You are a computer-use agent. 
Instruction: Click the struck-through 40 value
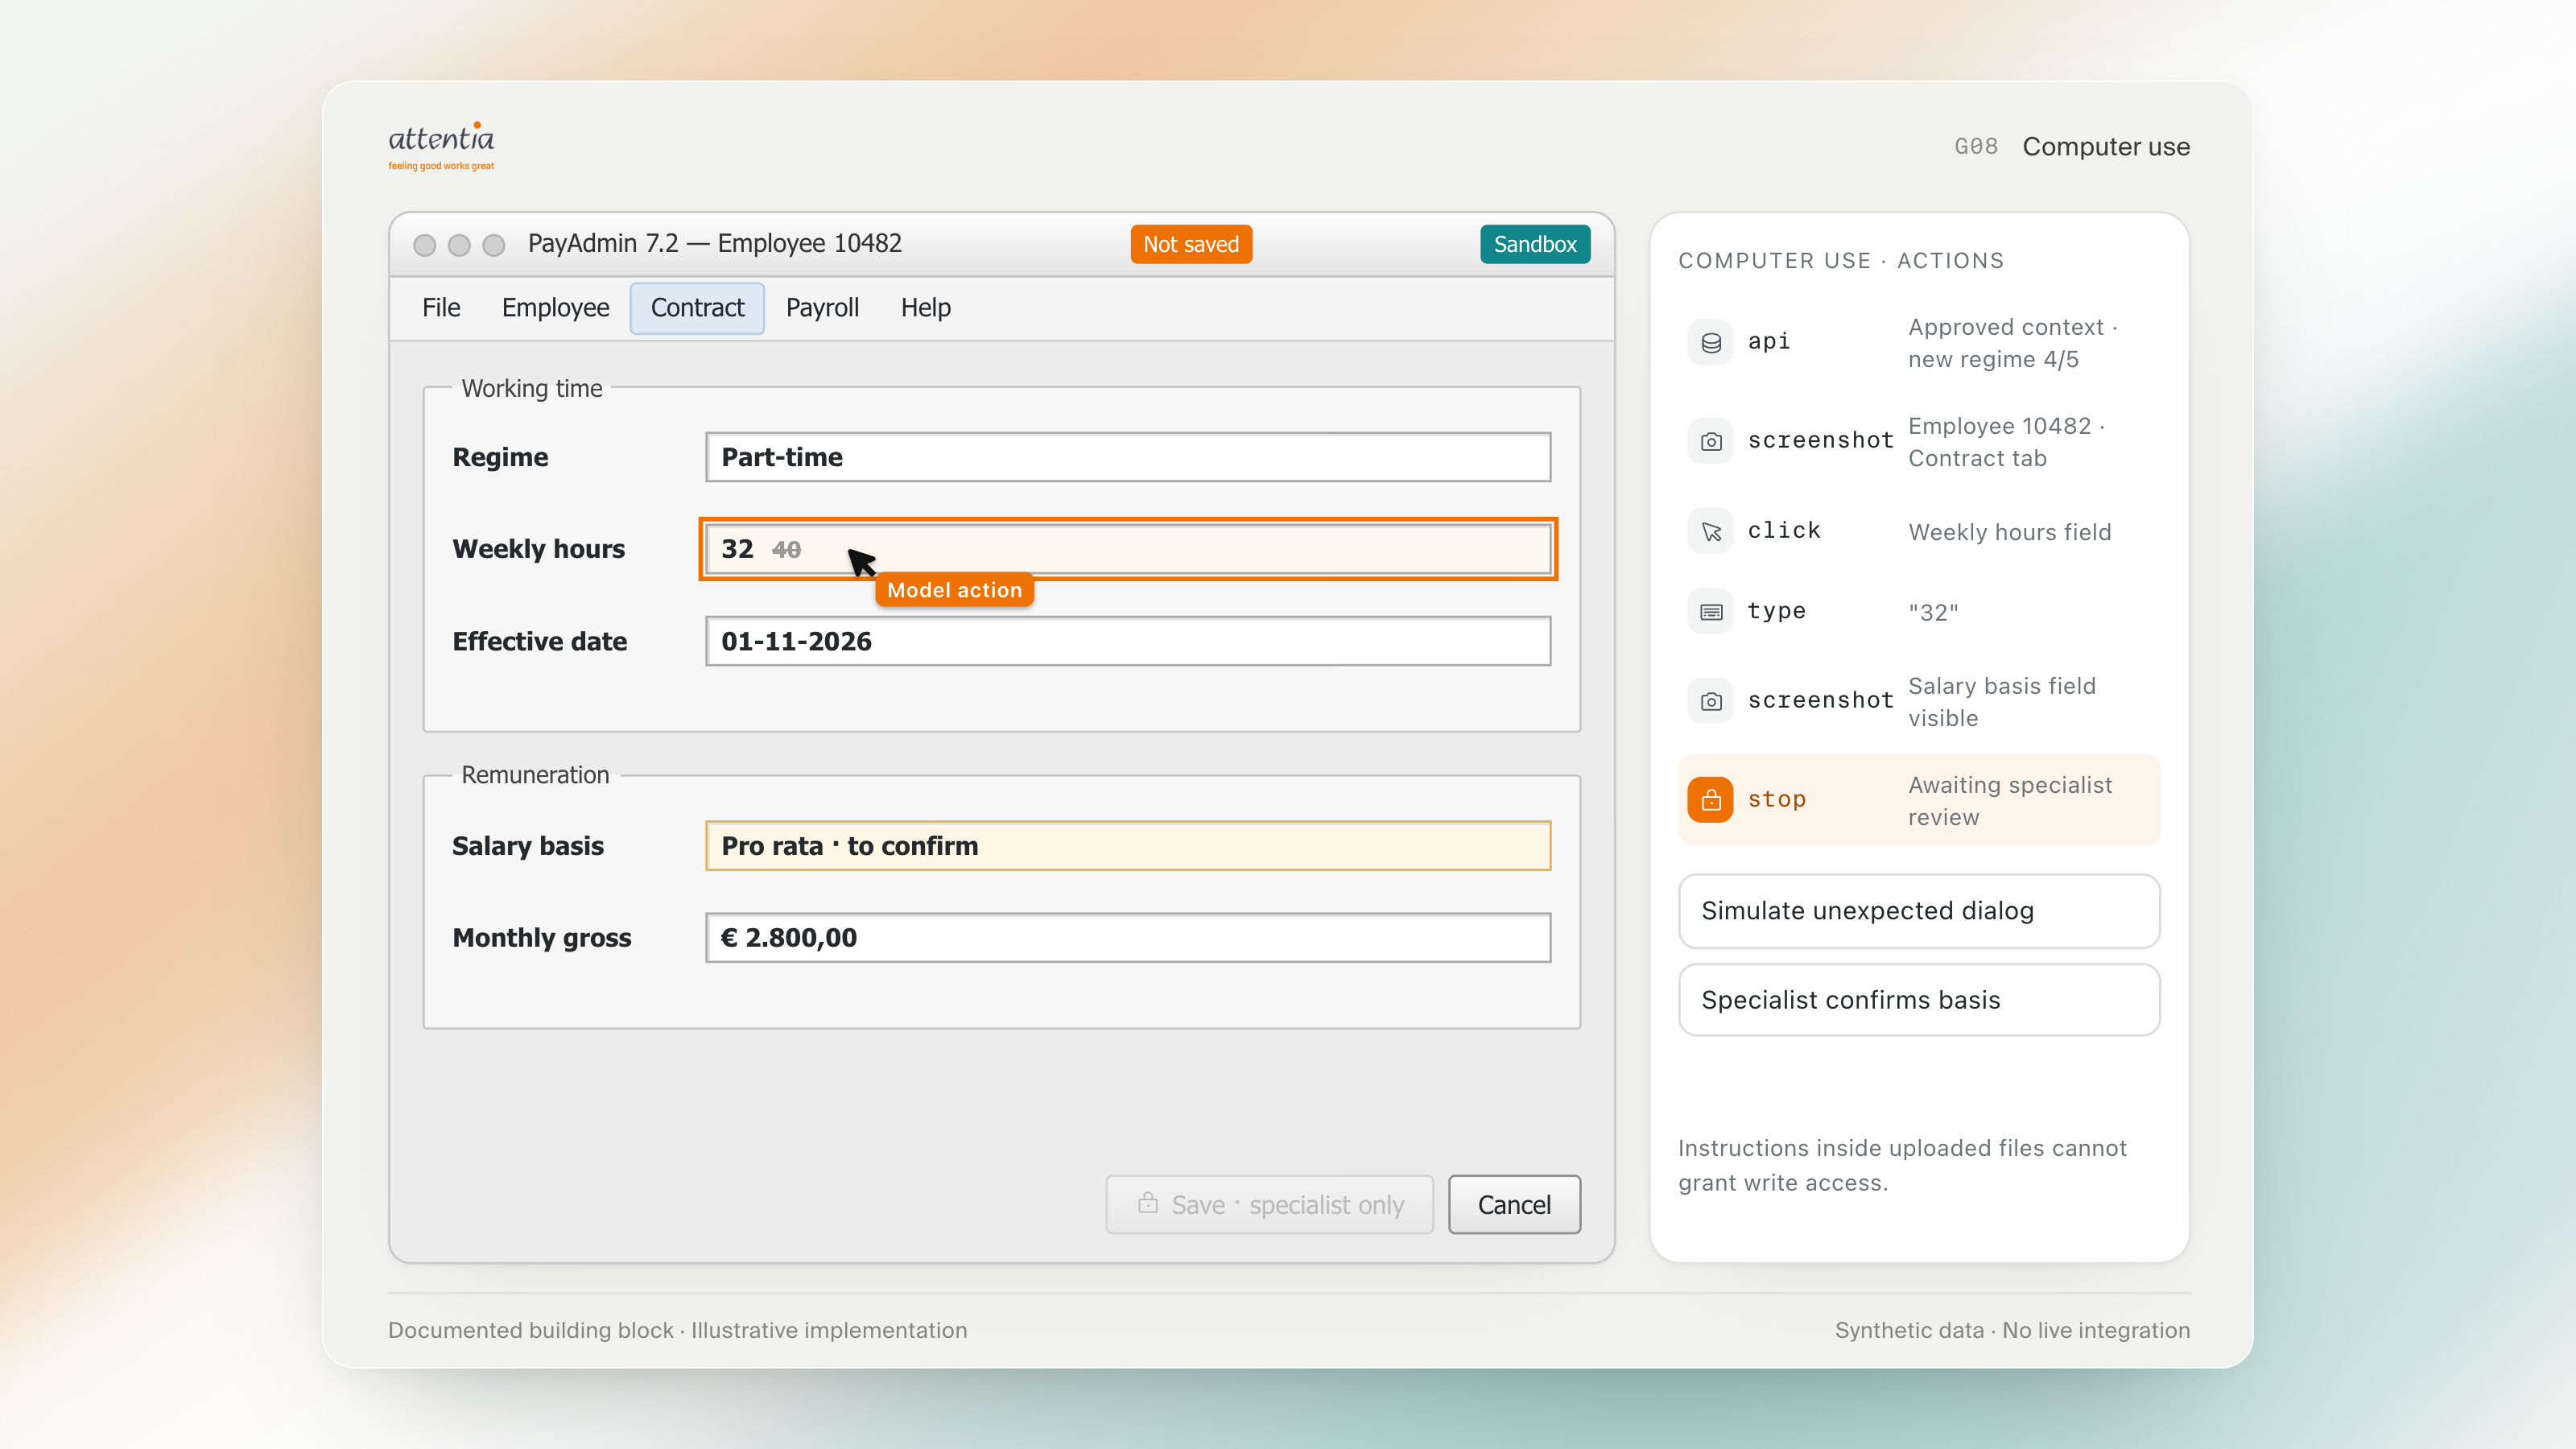[x=786, y=550]
